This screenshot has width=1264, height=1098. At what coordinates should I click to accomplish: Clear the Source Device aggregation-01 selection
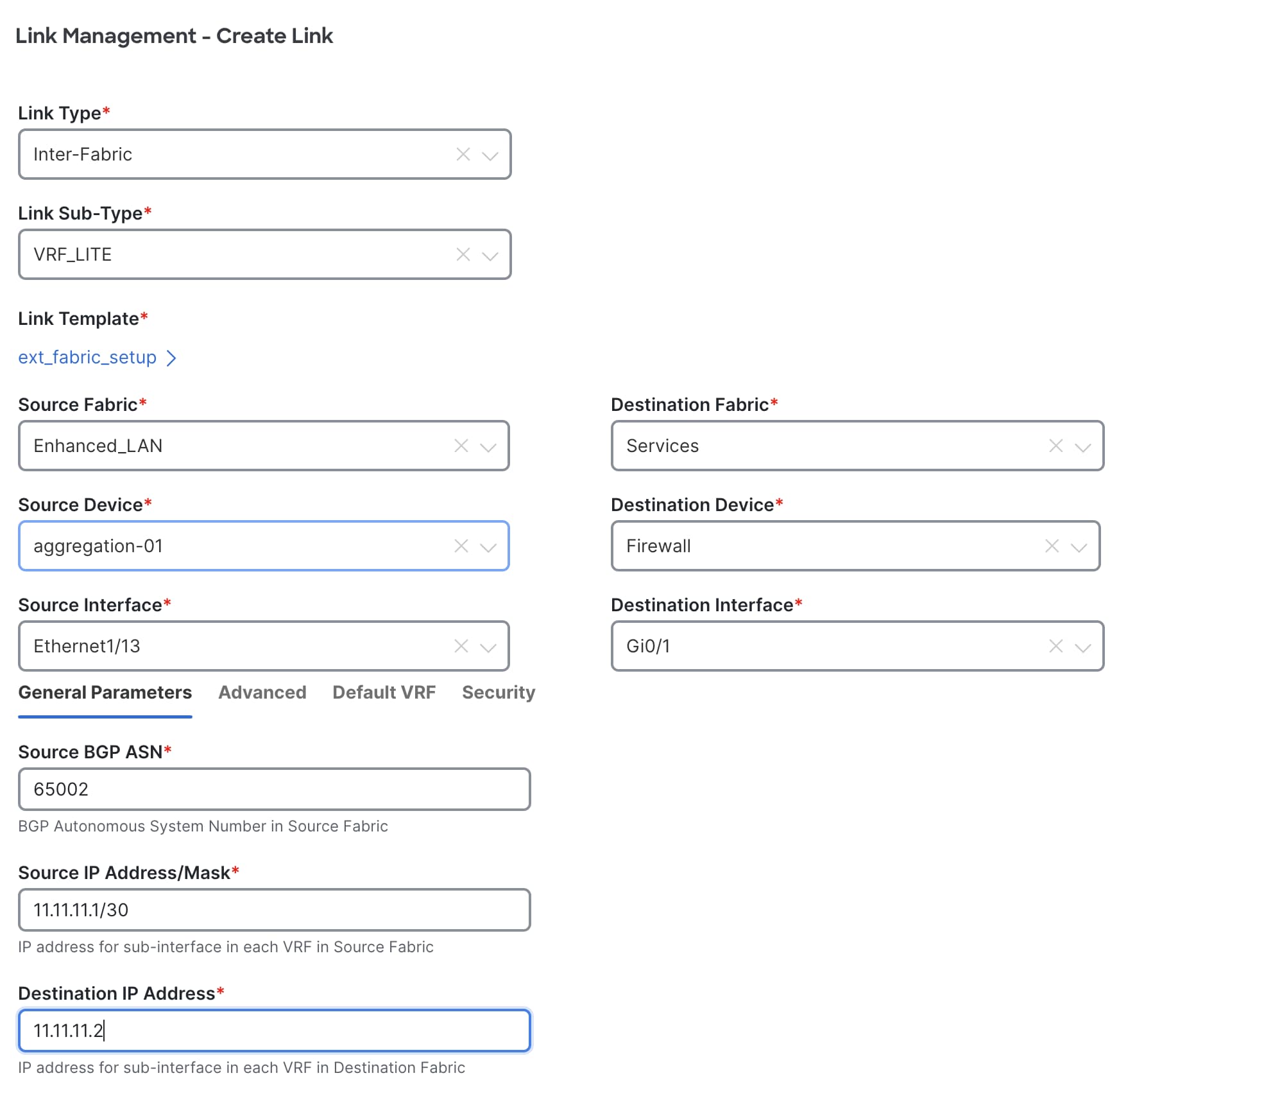[x=461, y=546]
